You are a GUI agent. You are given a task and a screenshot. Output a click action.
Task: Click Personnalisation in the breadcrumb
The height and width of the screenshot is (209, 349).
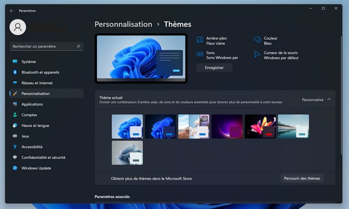(x=123, y=24)
